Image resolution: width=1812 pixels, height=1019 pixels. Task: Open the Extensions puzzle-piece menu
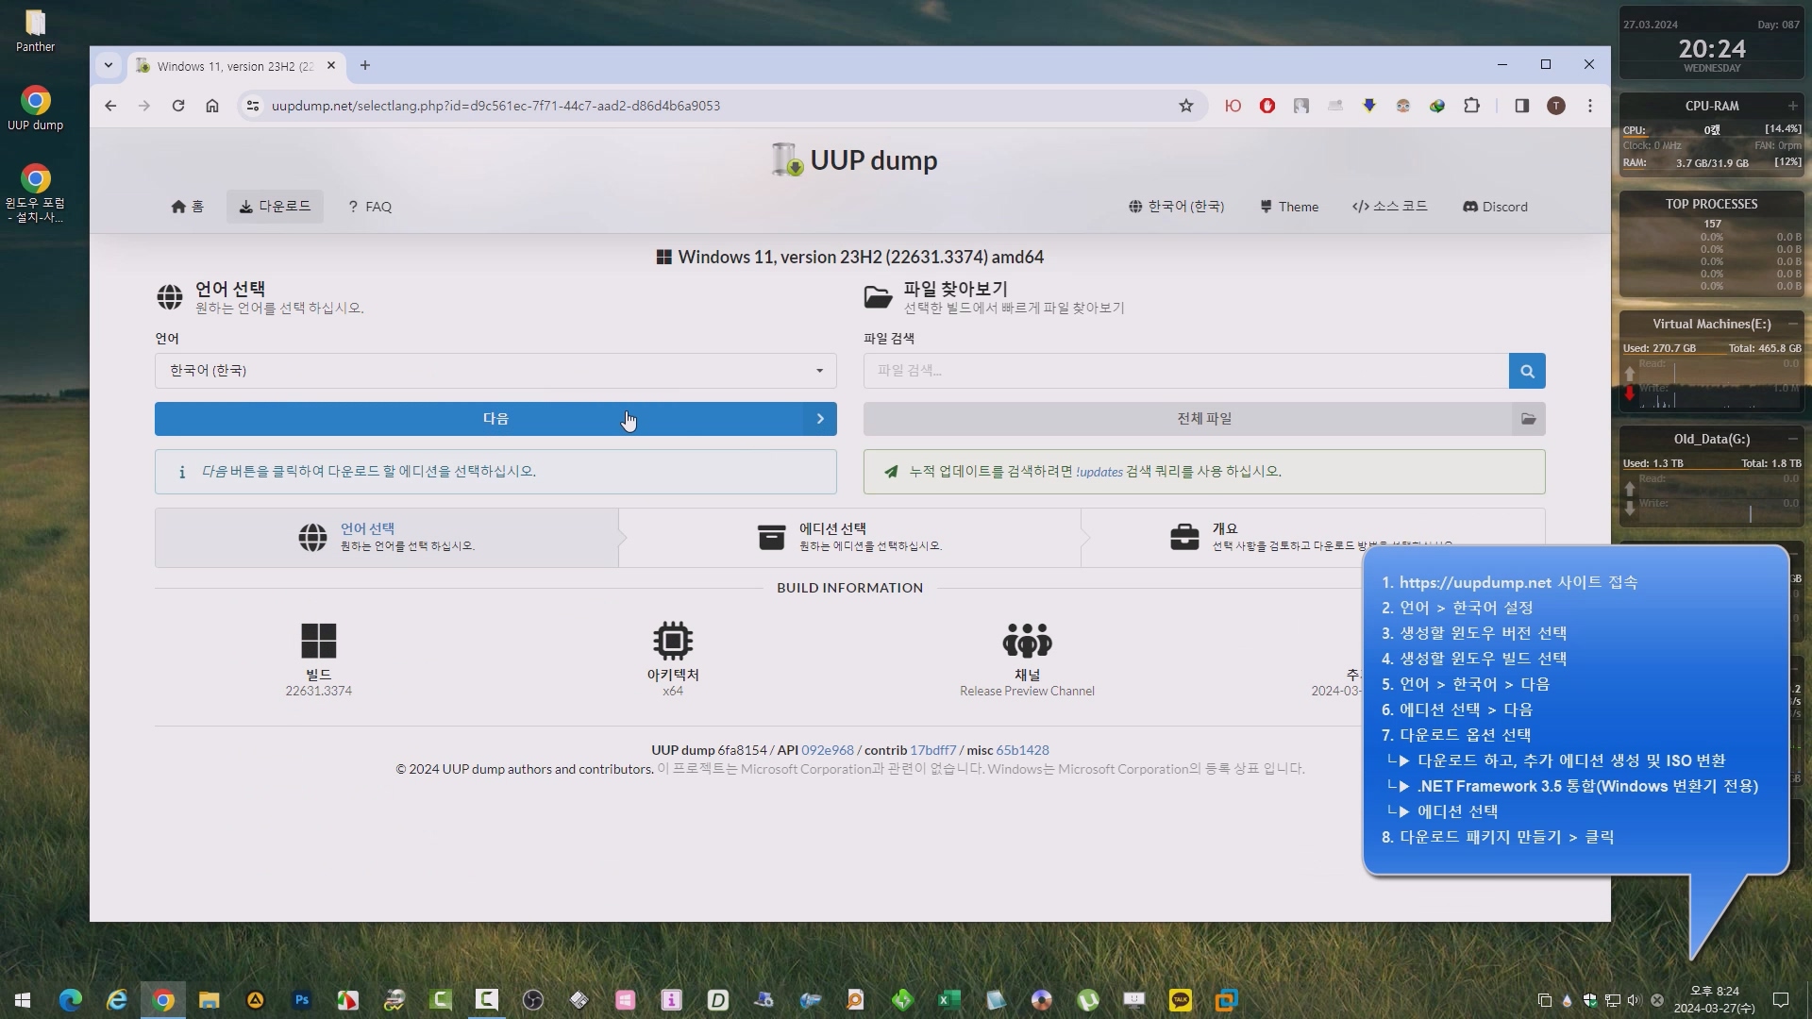[1471, 106]
